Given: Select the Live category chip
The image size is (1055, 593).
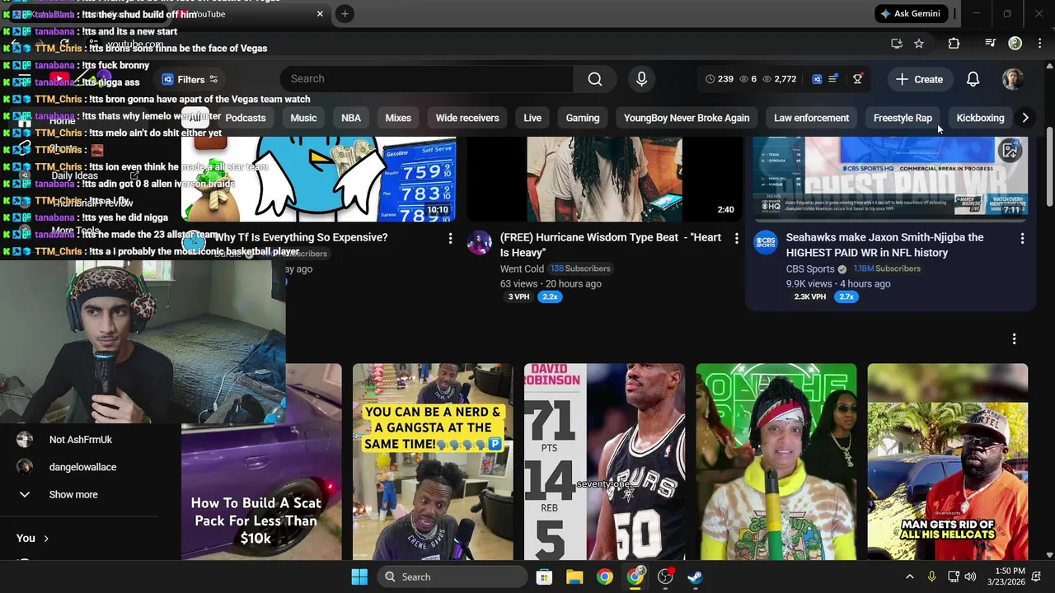Looking at the screenshot, I should [532, 118].
